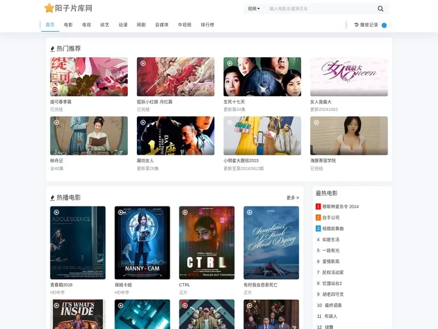438x329 pixels.
Task: Click the red number 1 rank badge
Action: [318, 207]
